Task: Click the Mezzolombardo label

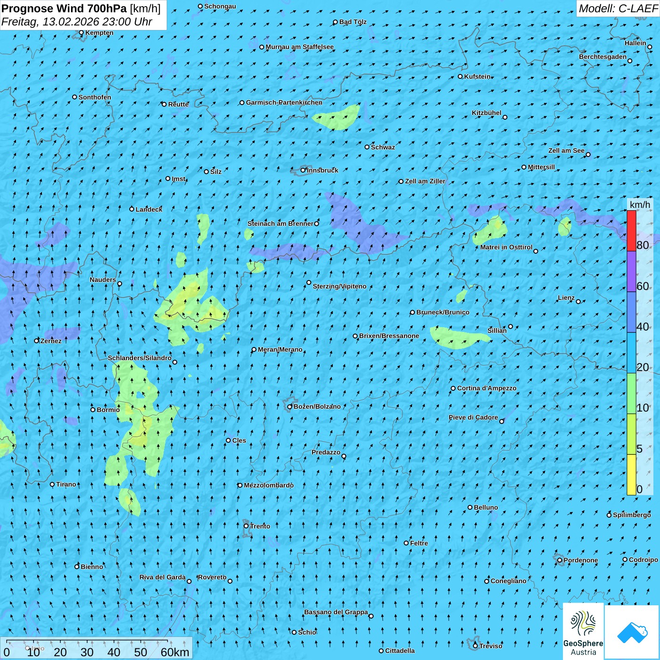Action: (x=269, y=485)
